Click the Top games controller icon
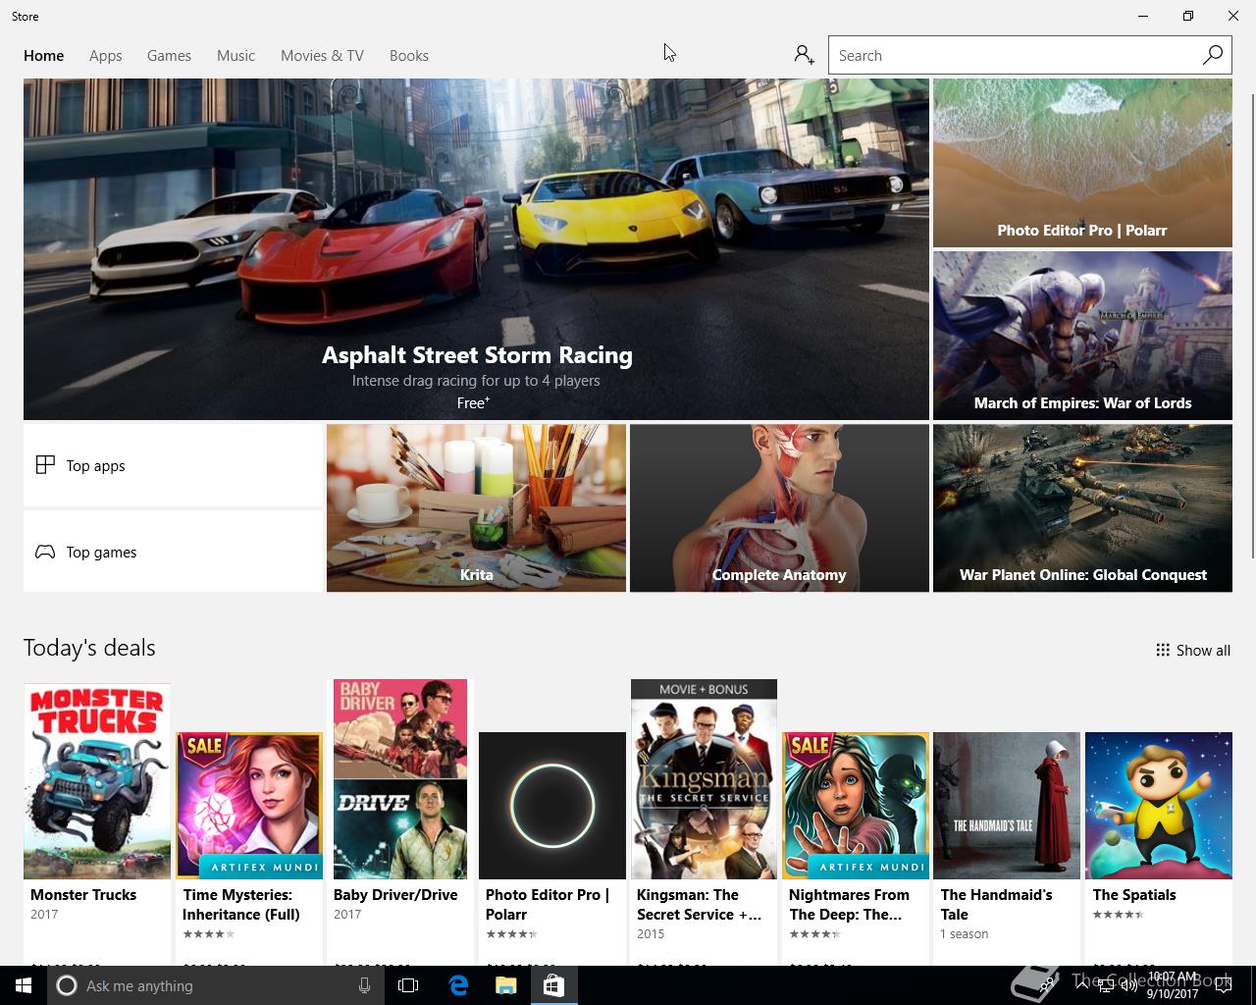 (x=45, y=552)
